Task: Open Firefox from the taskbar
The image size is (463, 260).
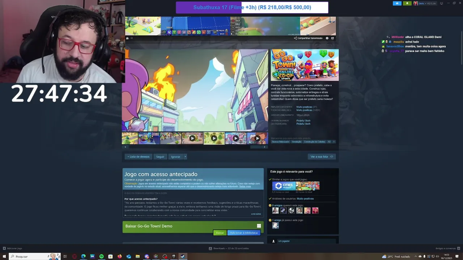Action: (x=119, y=256)
